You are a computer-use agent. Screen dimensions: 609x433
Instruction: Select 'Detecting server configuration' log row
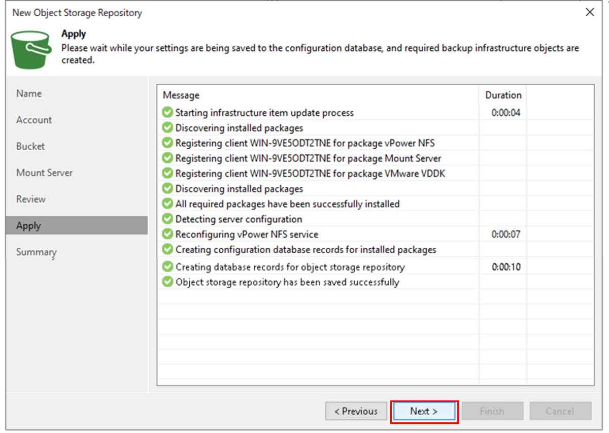(376, 219)
